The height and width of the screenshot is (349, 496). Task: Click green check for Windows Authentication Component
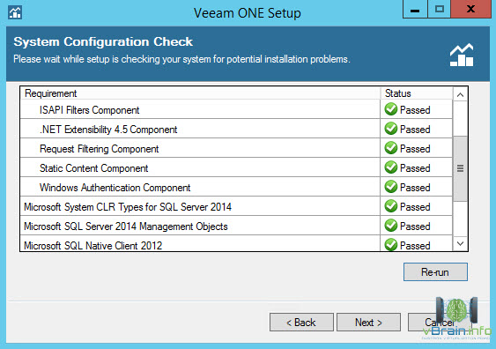(391, 187)
